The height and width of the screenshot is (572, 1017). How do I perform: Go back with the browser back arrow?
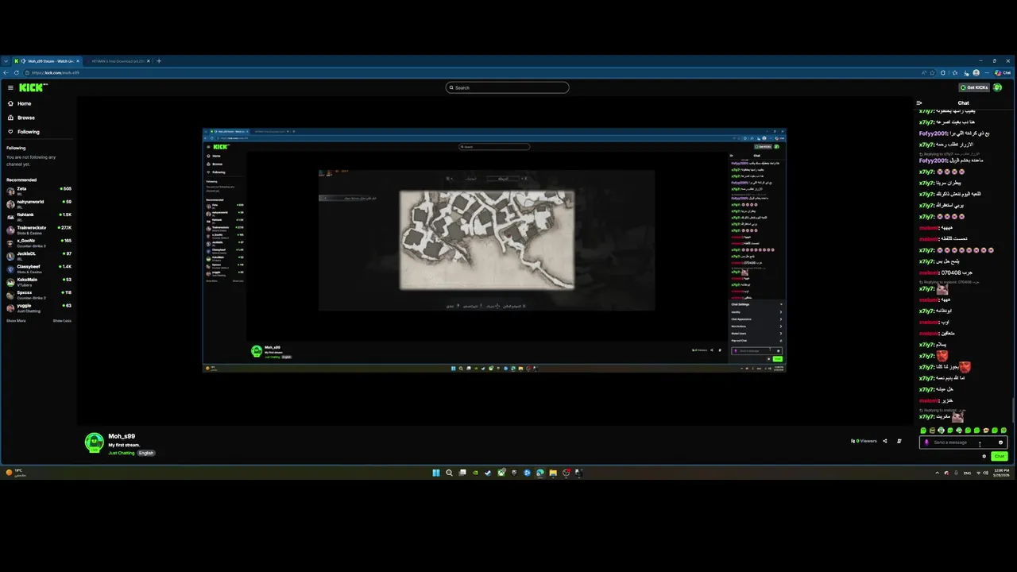(x=6, y=72)
